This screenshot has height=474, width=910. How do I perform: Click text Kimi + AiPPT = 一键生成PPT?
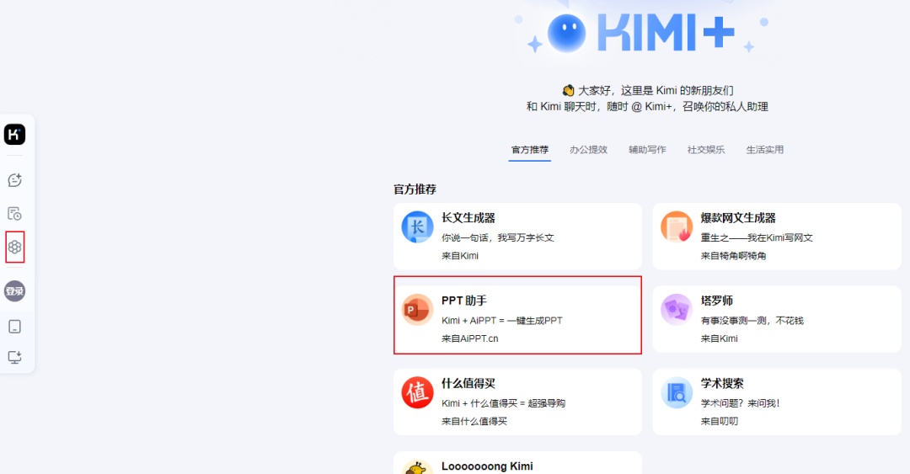[x=501, y=320]
